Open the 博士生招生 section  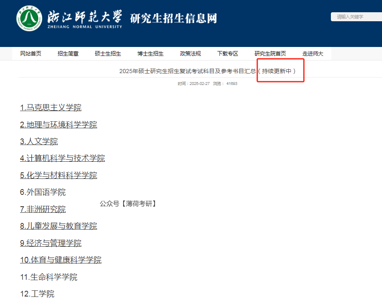(x=150, y=53)
